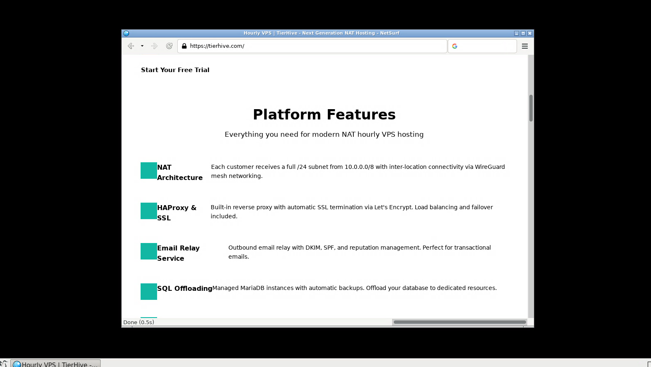
Task: Click the vertical page scrollbar thumb
Action: (531, 108)
